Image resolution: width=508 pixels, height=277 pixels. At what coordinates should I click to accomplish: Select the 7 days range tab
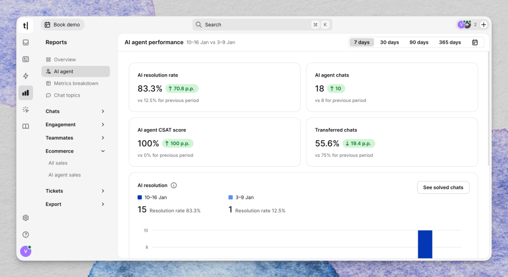click(x=362, y=42)
